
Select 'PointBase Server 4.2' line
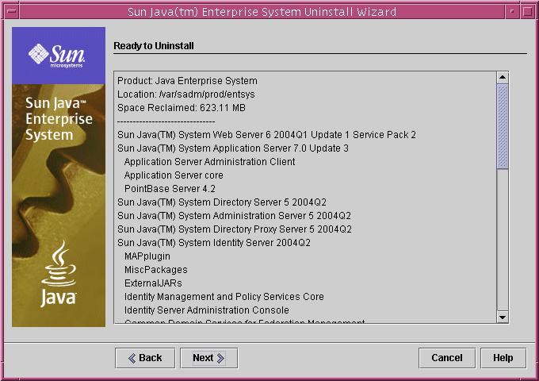(x=170, y=189)
